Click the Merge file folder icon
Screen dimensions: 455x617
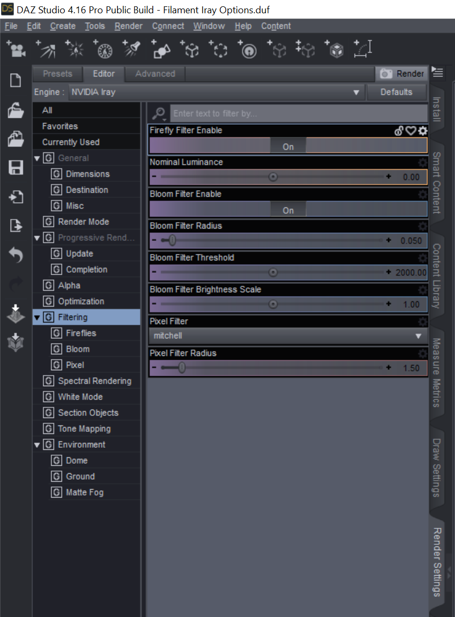pos(16,138)
